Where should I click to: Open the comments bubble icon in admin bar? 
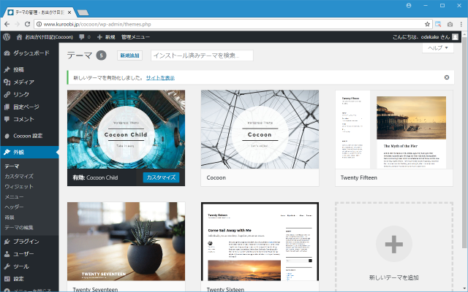click(83, 36)
